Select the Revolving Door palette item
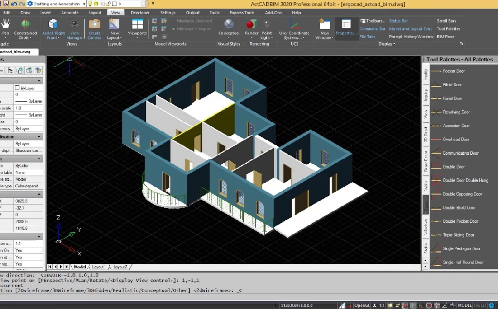The height and width of the screenshot is (309, 498). click(456, 112)
